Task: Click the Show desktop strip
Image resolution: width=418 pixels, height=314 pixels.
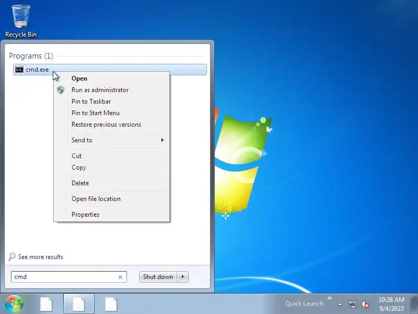Action: click(x=414, y=304)
